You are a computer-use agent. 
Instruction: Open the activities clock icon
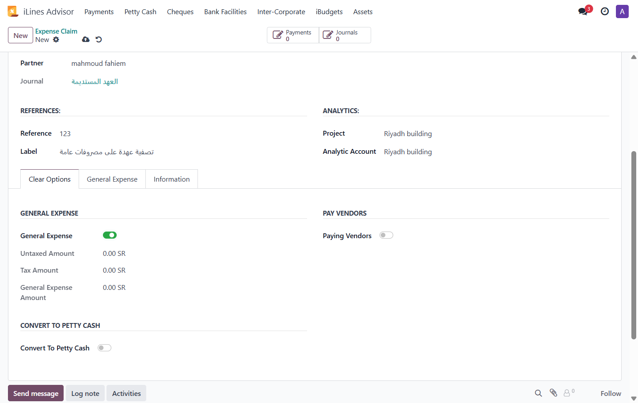(x=605, y=11)
